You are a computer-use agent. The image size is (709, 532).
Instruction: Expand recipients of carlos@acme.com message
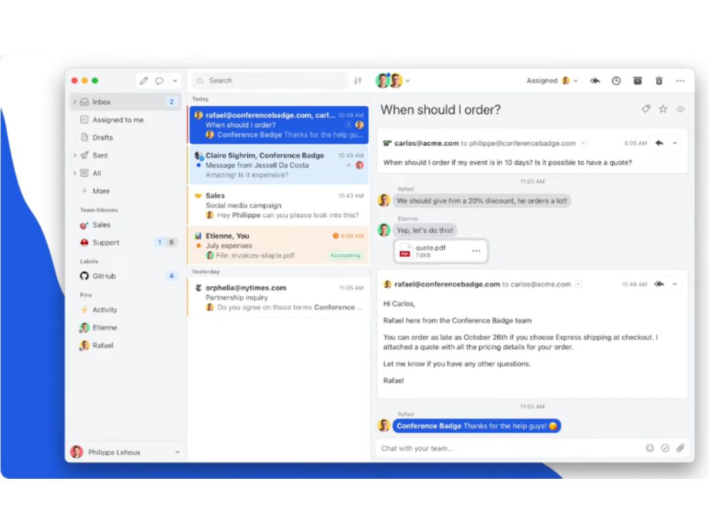584,143
